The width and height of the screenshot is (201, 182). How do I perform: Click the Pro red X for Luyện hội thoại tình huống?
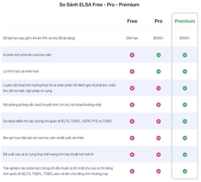[159, 88]
